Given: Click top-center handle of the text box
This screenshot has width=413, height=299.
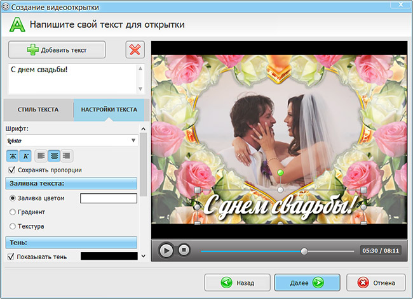Looking at the screenshot, I should [280, 190].
